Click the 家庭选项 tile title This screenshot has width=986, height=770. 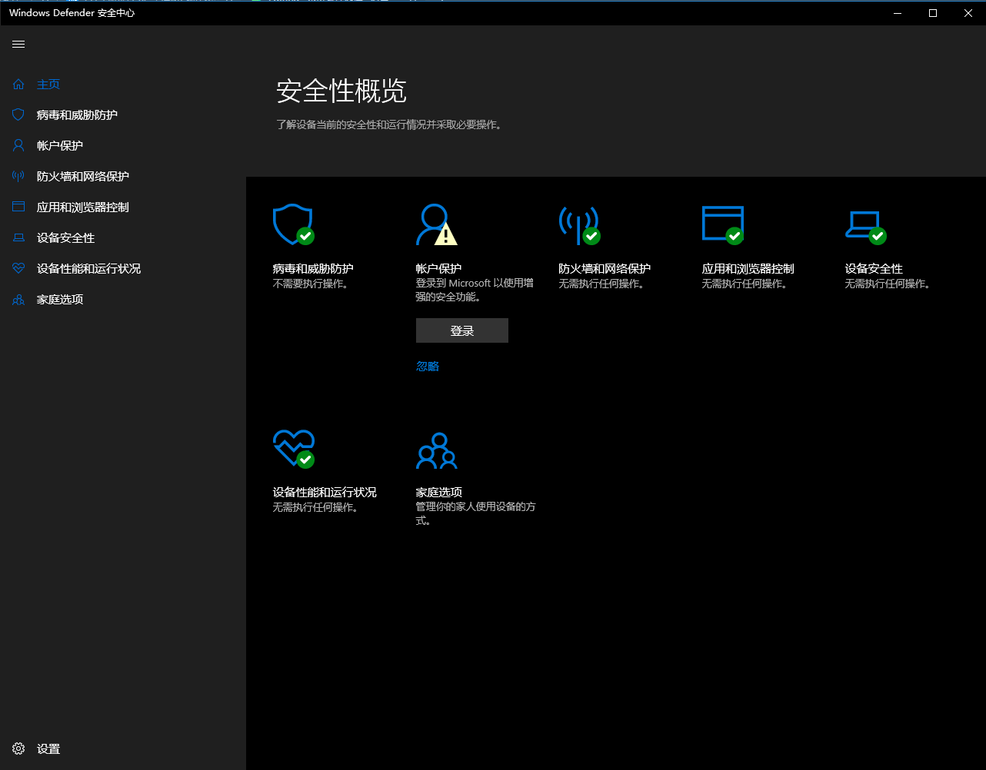click(438, 492)
